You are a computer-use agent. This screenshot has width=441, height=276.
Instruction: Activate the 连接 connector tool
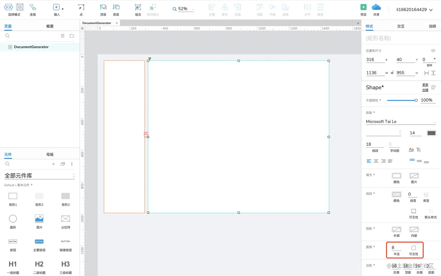33,9
